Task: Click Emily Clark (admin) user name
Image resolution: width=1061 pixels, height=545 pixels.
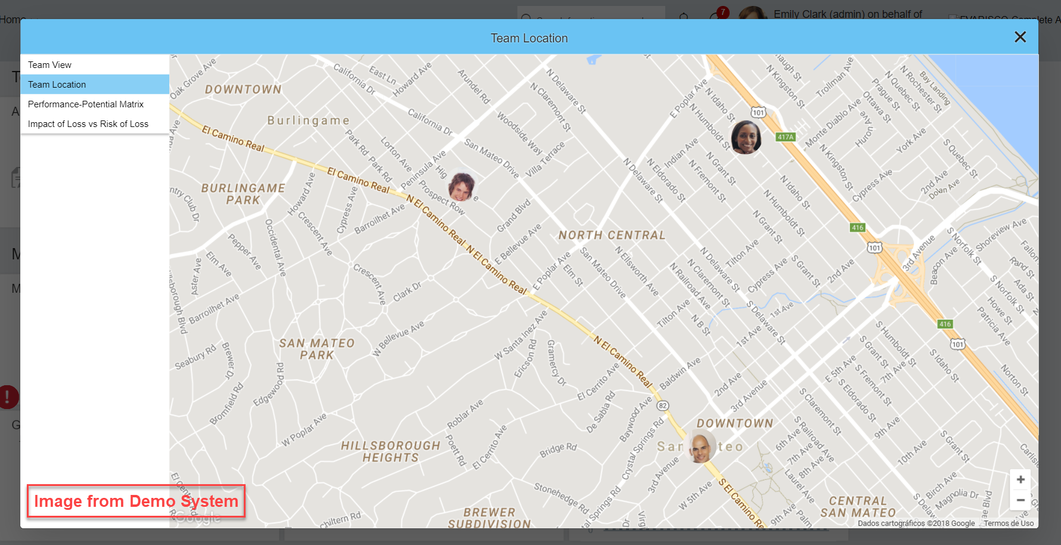Action: click(x=848, y=14)
